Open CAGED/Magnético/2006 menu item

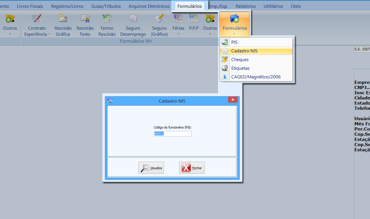(256, 77)
